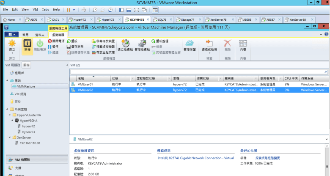This screenshot has width=330, height=176.
Task: Open 管理檢查點 (Manage Checkpoints) icon
Action: (x=142, y=44)
